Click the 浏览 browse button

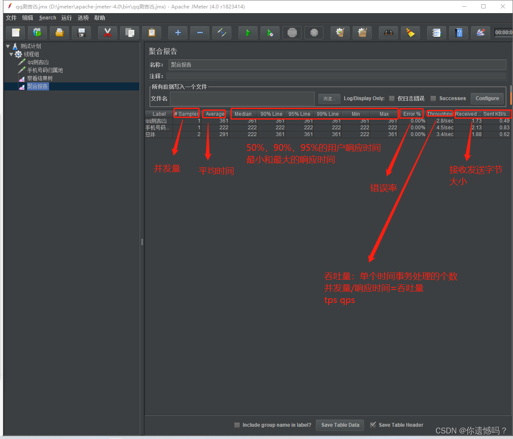(x=329, y=99)
